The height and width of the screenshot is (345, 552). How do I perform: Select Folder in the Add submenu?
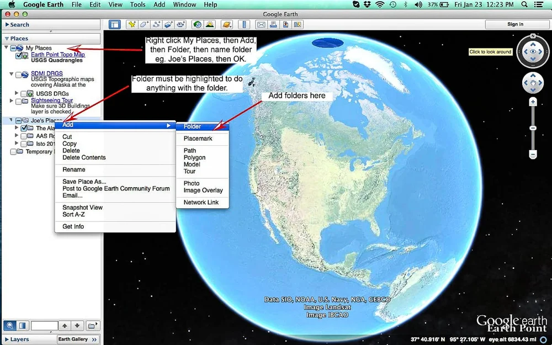[x=203, y=126]
